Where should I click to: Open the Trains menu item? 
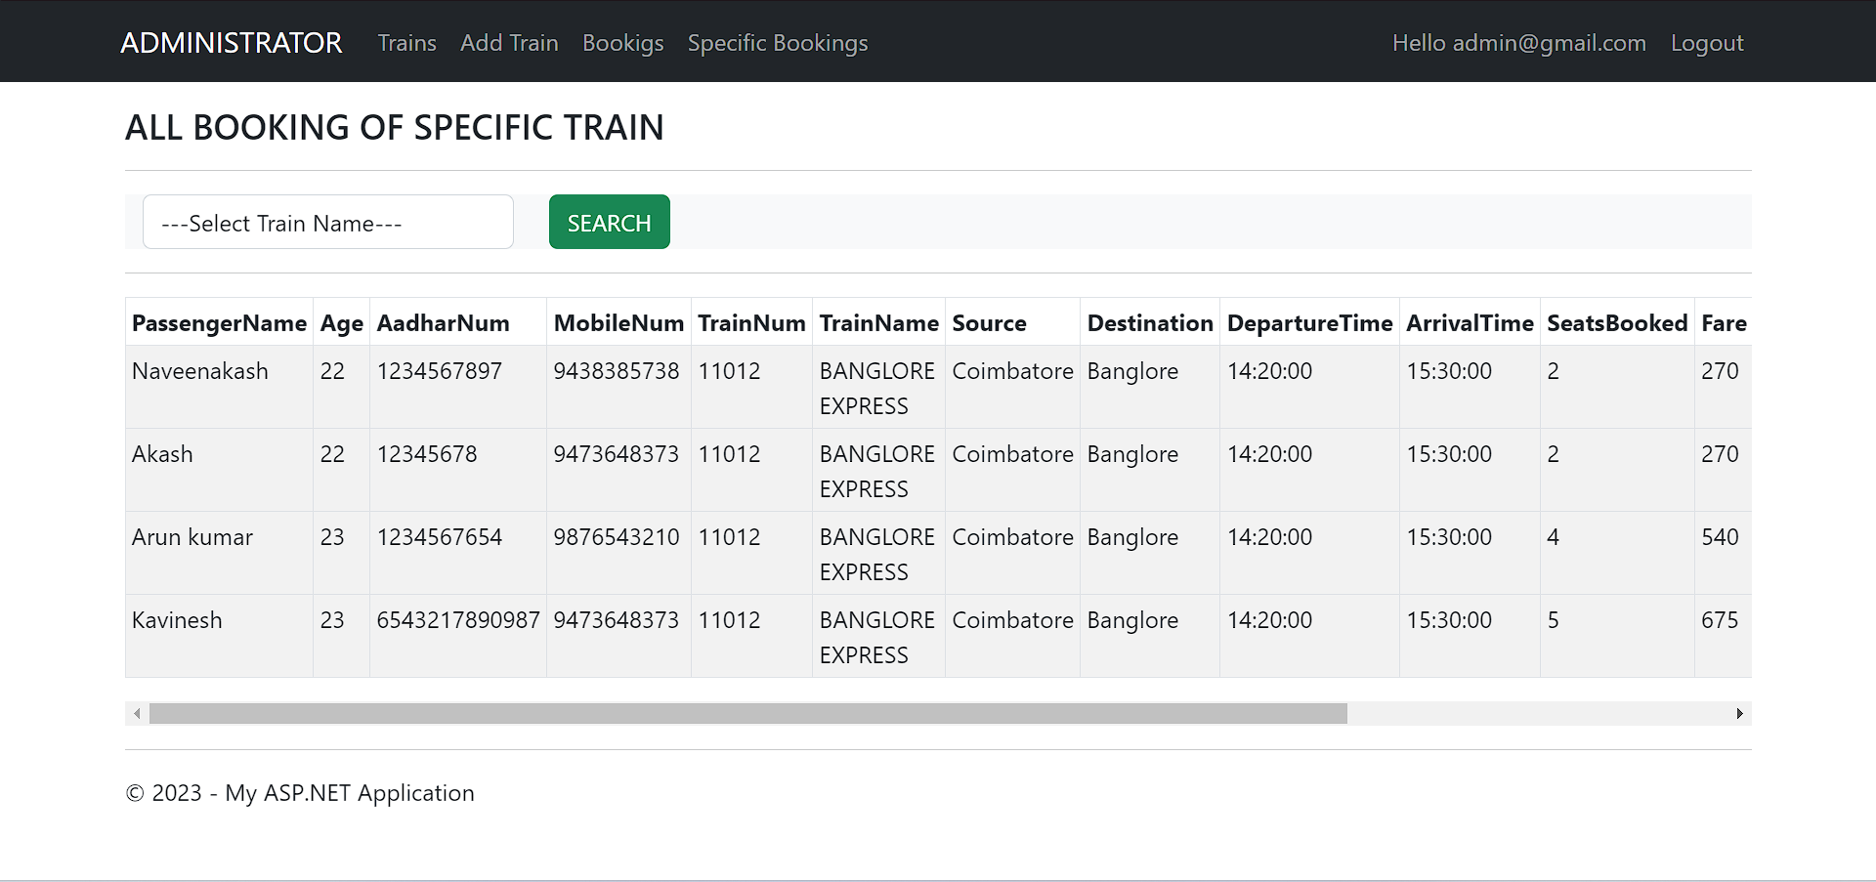[406, 43]
